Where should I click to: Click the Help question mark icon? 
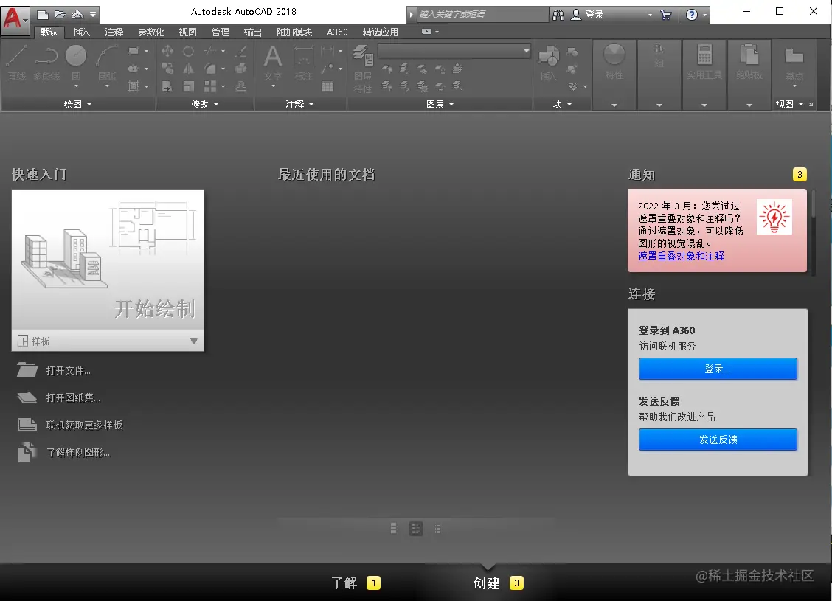click(x=691, y=15)
